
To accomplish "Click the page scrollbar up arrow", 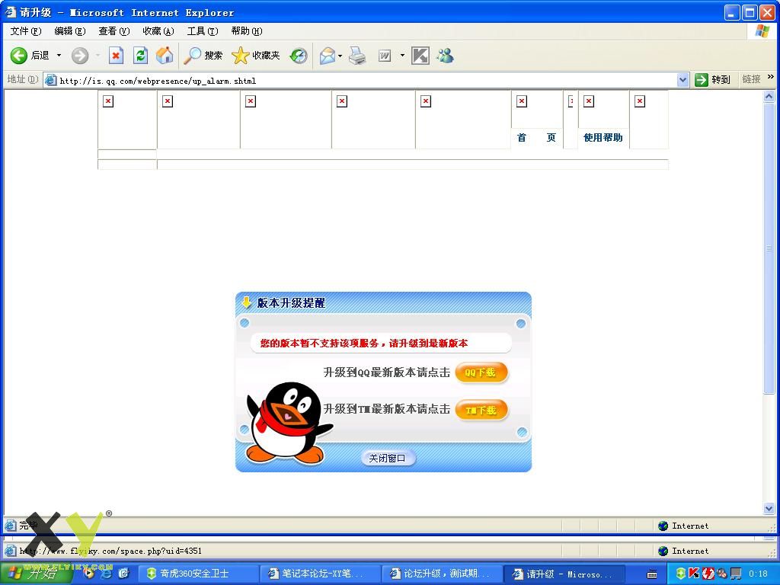I will [x=769, y=97].
